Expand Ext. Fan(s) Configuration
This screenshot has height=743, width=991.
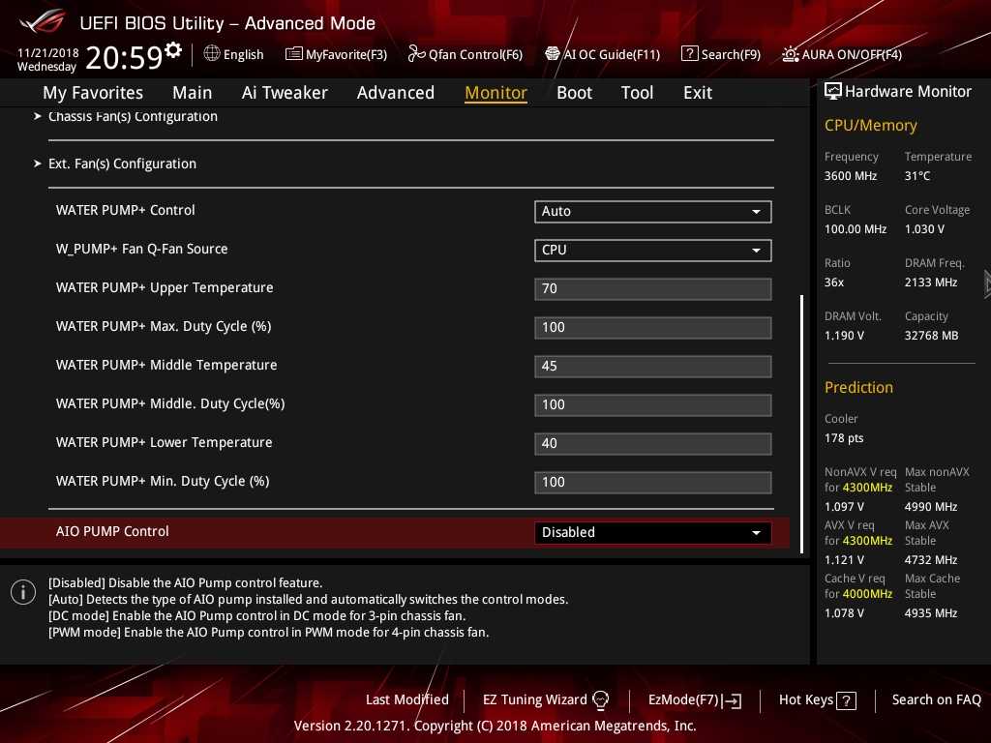click(x=122, y=163)
